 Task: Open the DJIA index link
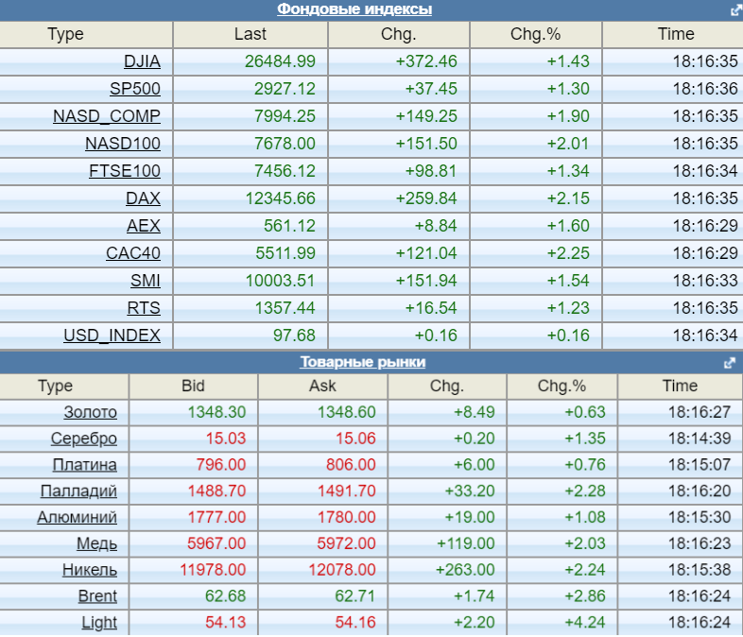click(142, 61)
